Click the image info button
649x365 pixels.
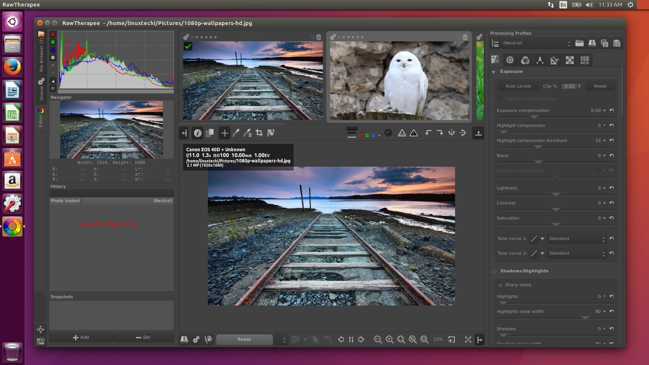pyautogui.click(x=198, y=133)
